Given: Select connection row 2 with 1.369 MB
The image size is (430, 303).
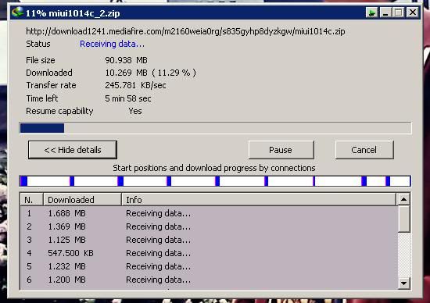Looking at the screenshot, I should point(209,226).
